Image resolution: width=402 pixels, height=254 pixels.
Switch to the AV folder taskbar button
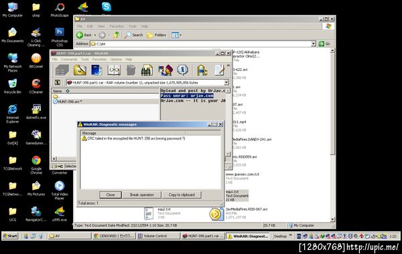69,236
